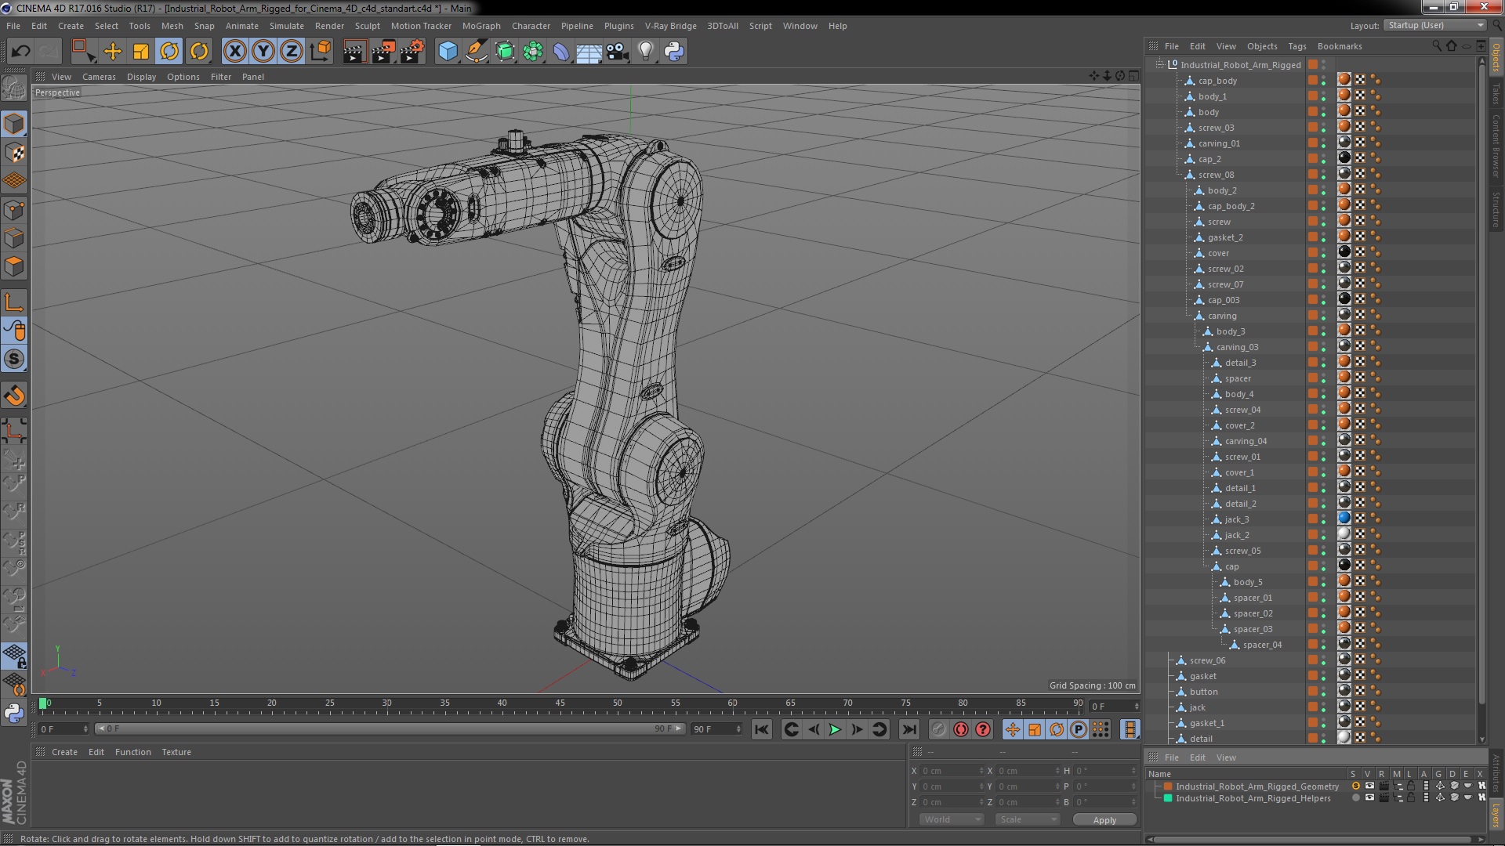
Task: Open the Scale dropdown in coordinates
Action: click(x=1028, y=819)
